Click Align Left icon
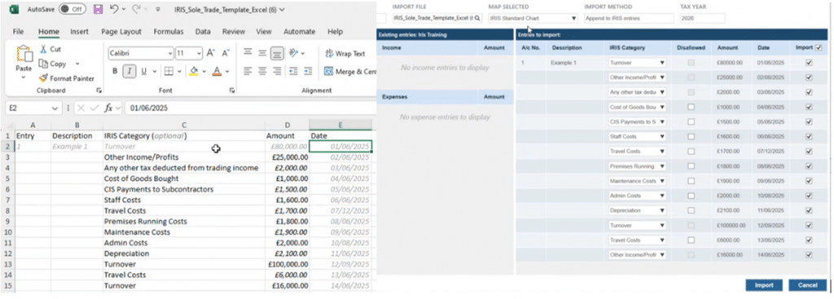 coord(248,71)
